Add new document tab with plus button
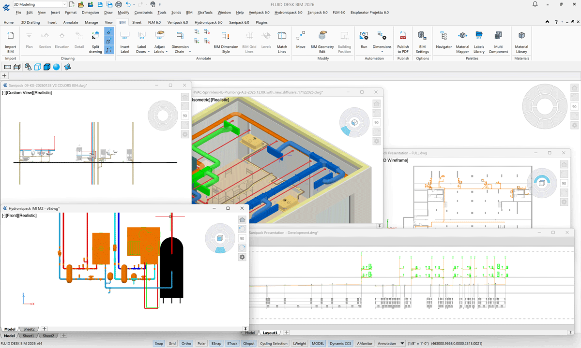 click(x=4, y=75)
